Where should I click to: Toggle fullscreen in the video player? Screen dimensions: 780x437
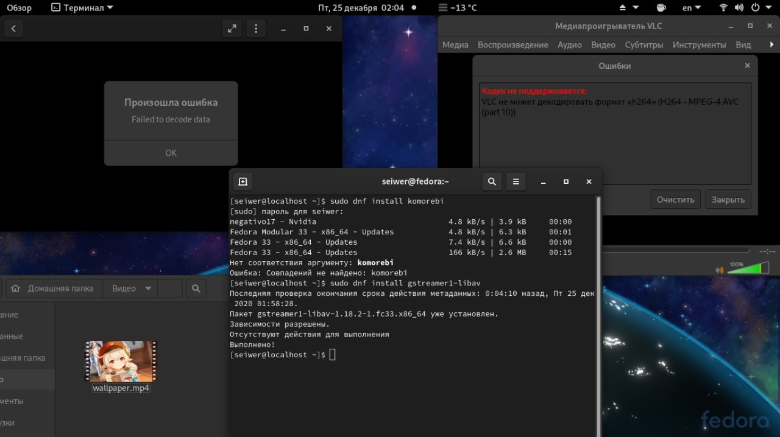point(232,29)
